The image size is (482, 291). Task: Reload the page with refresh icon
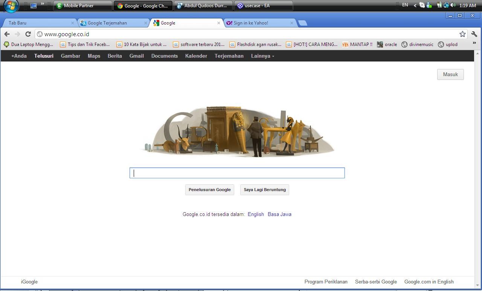(x=28, y=34)
